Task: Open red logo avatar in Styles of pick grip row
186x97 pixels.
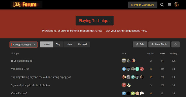Action: tap(124, 85)
